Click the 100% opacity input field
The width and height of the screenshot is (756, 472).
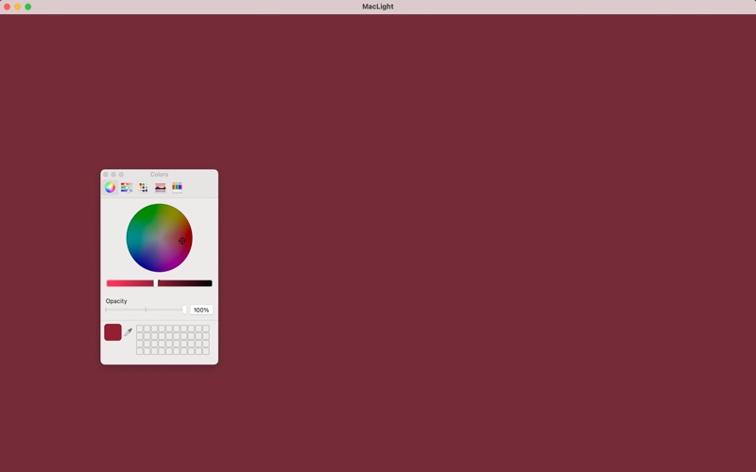click(x=201, y=310)
